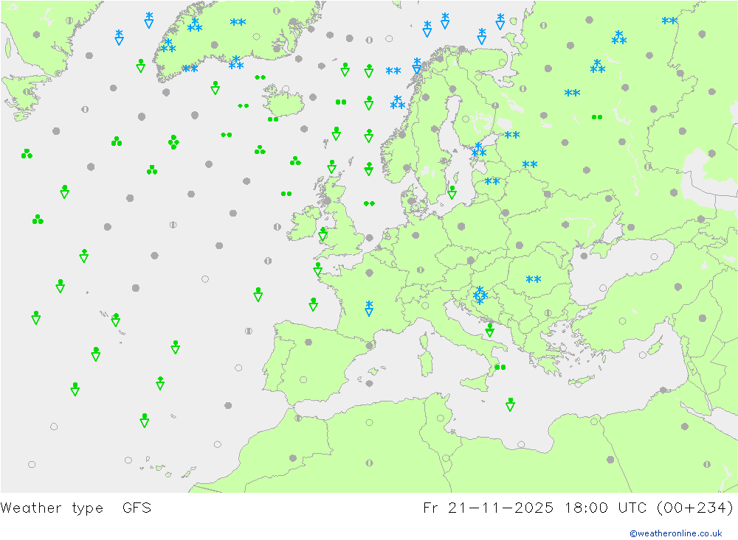Click the heavy snow symbol over Croatia
The image size is (738, 540).
480,295
